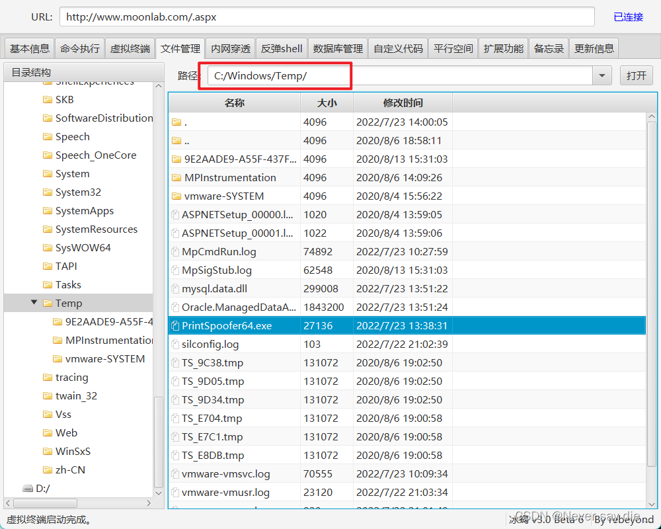This screenshot has width=661, height=529.
Task: Open the path history dropdown arrow
Action: click(602, 76)
